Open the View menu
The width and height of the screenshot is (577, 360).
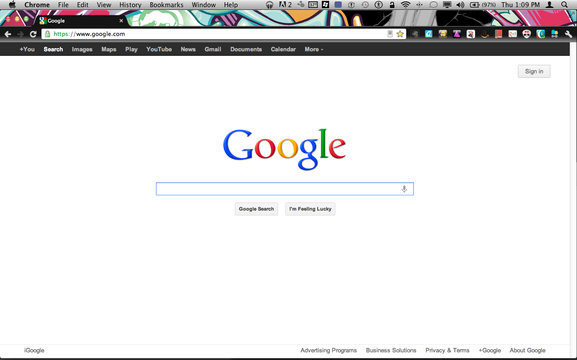click(104, 5)
